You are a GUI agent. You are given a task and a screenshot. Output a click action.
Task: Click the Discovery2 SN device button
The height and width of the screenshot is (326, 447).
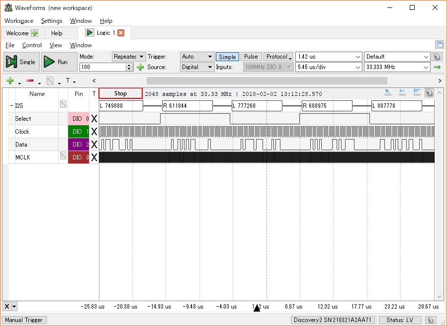tap(333, 320)
